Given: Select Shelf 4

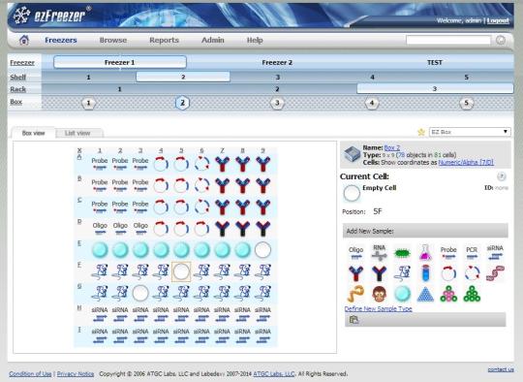Looking at the screenshot, I should (x=372, y=78).
